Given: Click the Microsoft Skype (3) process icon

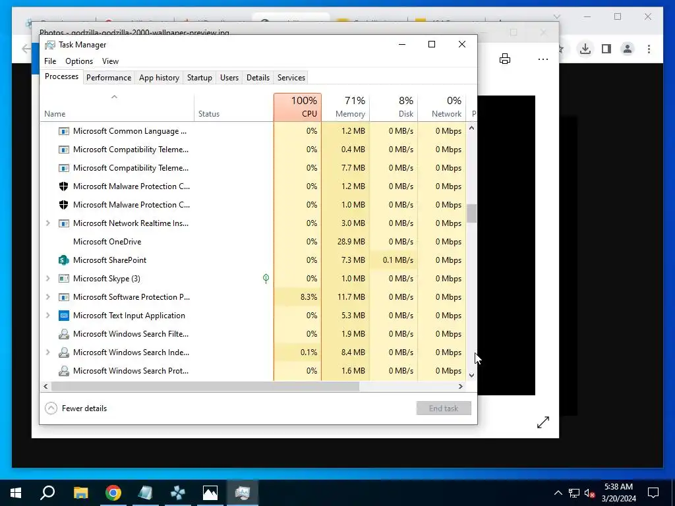Looking at the screenshot, I should pos(64,279).
